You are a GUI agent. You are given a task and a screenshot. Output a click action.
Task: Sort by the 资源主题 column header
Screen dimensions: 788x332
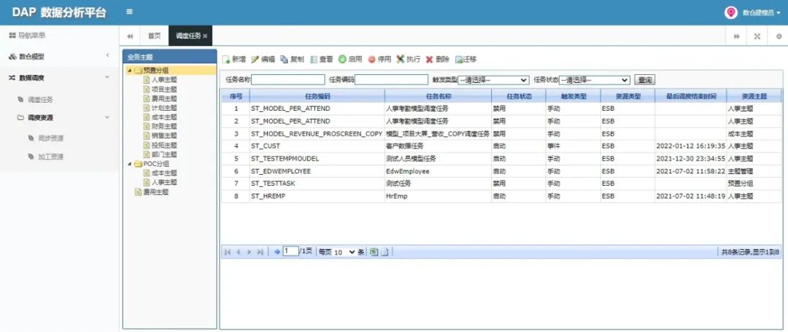pyautogui.click(x=754, y=96)
